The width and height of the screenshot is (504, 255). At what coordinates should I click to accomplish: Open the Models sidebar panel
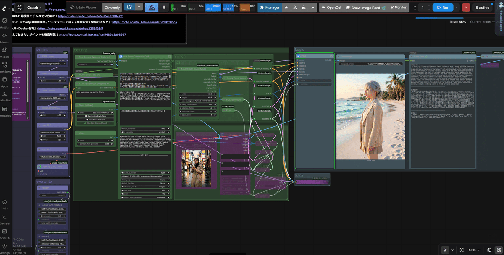(5, 52)
